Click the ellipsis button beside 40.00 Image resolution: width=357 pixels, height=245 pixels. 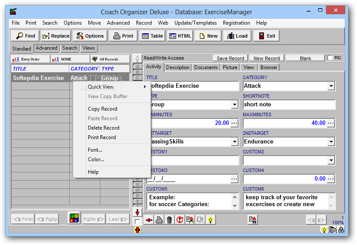(331, 123)
